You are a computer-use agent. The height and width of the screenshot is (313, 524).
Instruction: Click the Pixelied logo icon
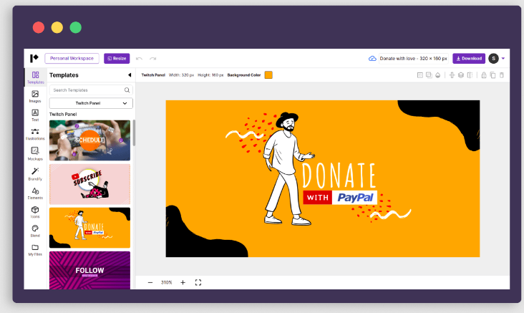[34, 58]
